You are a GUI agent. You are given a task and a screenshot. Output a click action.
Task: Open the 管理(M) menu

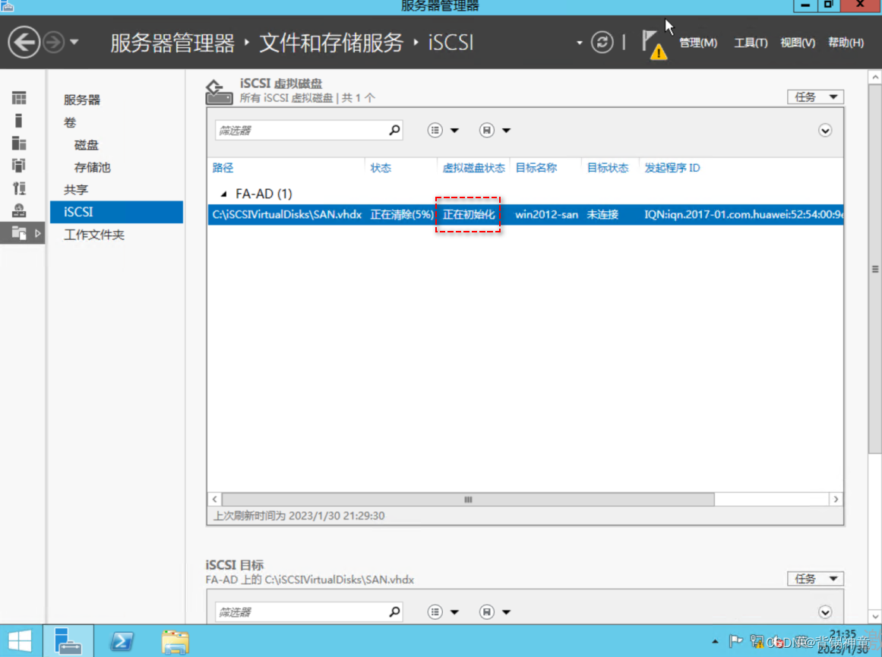point(698,43)
